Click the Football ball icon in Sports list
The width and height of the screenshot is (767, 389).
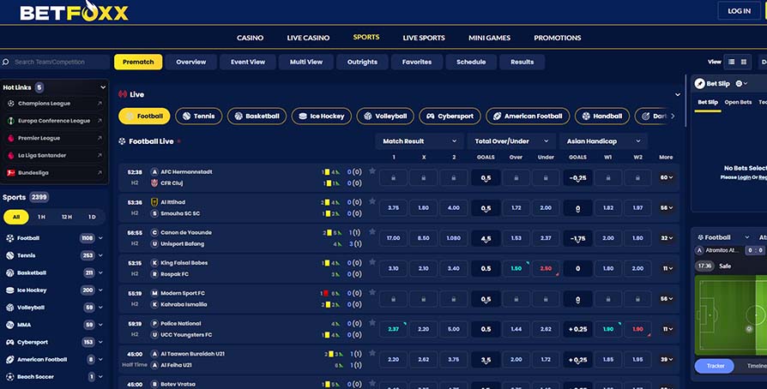coord(9,238)
